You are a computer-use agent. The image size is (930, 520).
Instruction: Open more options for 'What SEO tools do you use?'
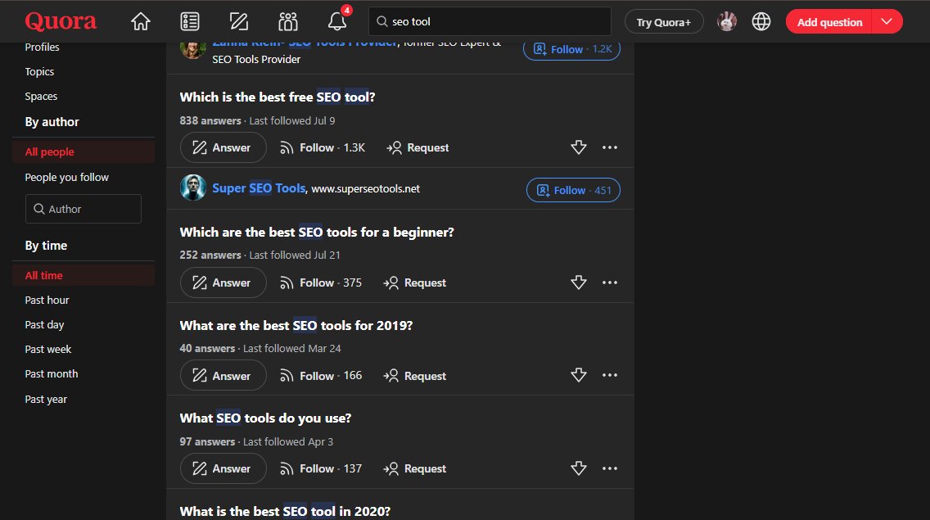pyautogui.click(x=610, y=468)
